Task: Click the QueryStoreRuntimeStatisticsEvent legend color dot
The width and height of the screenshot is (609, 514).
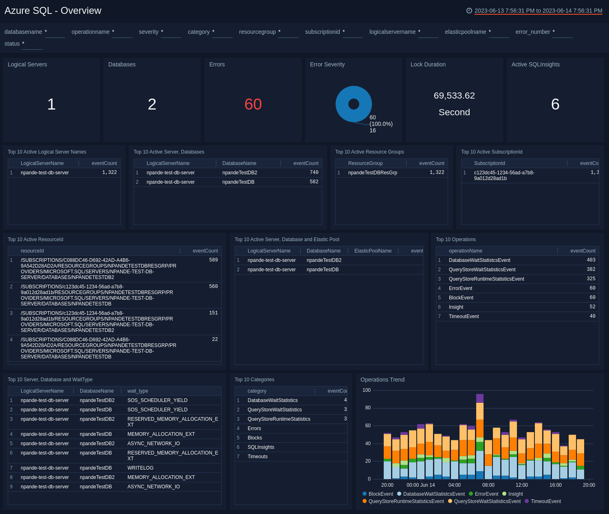Action: (365, 501)
